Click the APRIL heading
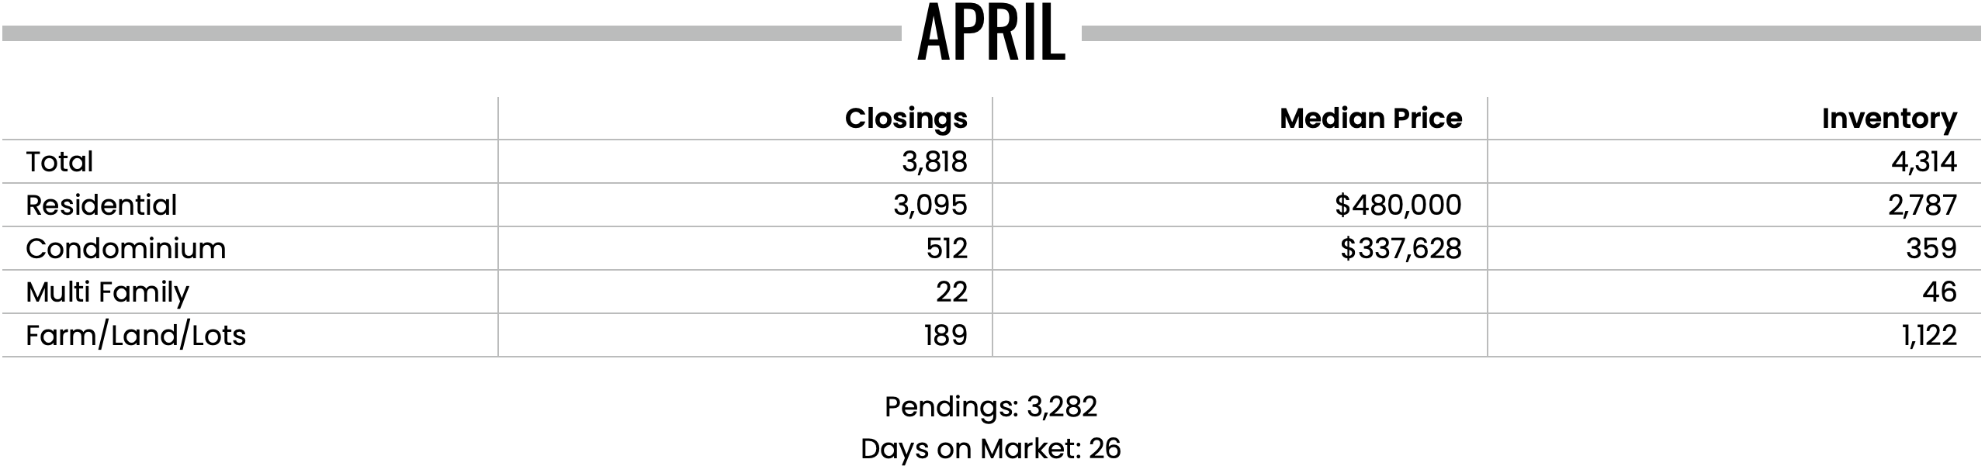This screenshot has width=1985, height=473. pyautogui.click(x=992, y=34)
